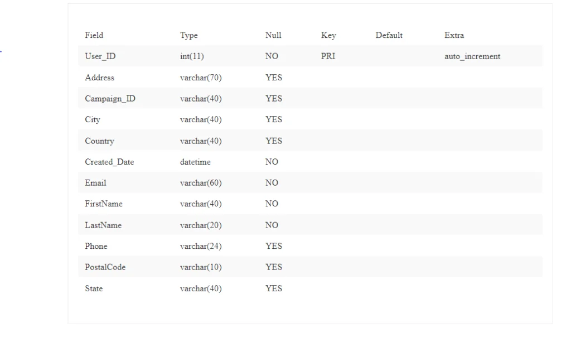Select the Country field row
Screen dimensions: 571x337
click(x=310, y=141)
